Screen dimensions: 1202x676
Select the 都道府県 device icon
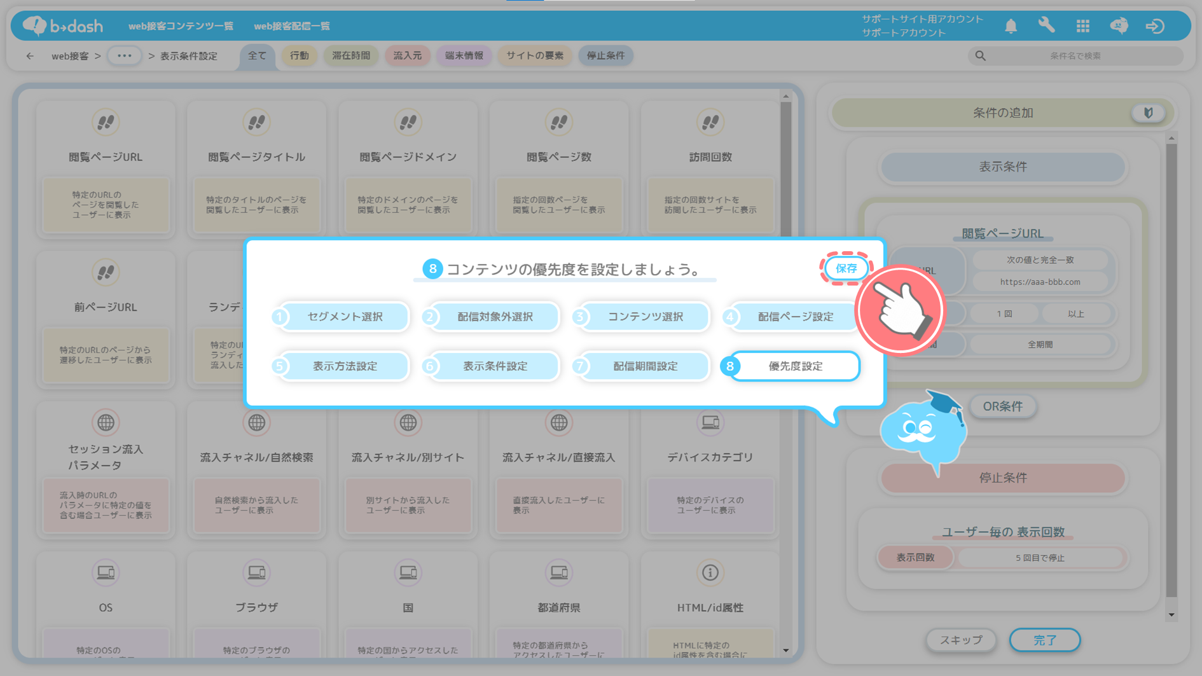coord(559,572)
